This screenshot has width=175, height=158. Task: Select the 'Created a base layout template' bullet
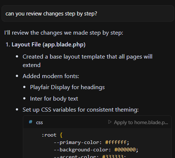(x=87, y=61)
